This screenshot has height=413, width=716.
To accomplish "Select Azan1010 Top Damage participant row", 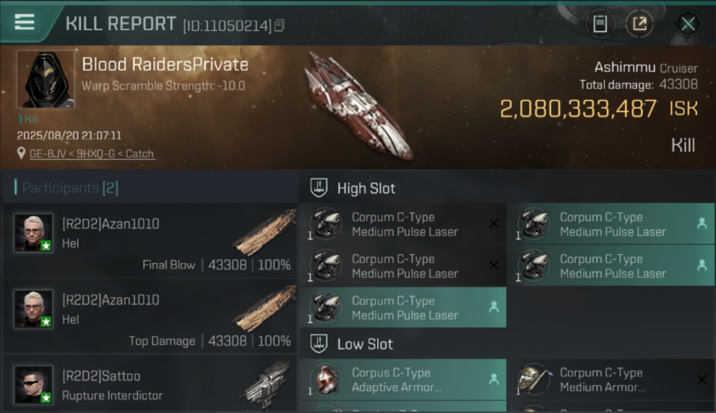I will (x=150, y=317).
